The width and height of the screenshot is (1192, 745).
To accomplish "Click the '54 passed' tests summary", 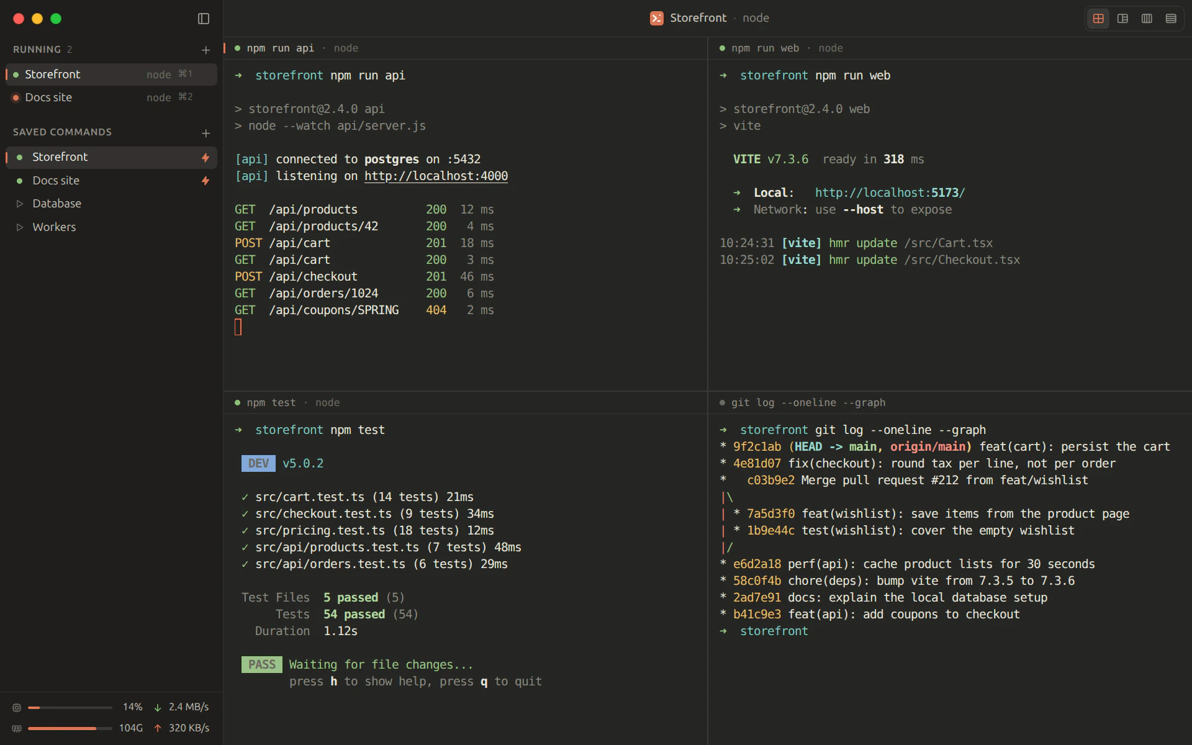I will [x=354, y=614].
